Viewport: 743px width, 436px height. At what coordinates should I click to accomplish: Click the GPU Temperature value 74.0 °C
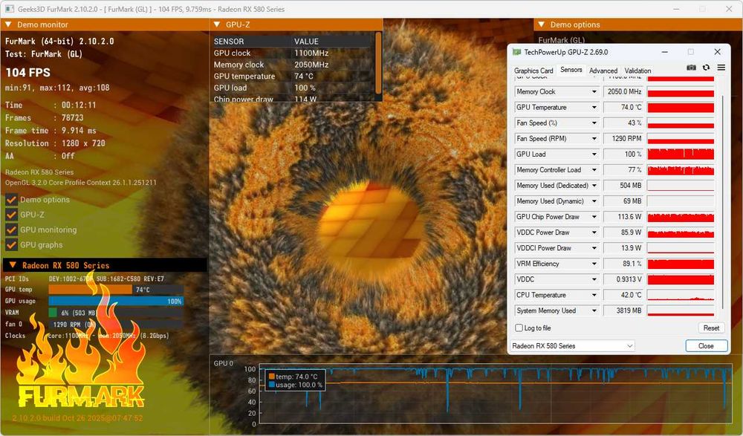[x=623, y=107]
